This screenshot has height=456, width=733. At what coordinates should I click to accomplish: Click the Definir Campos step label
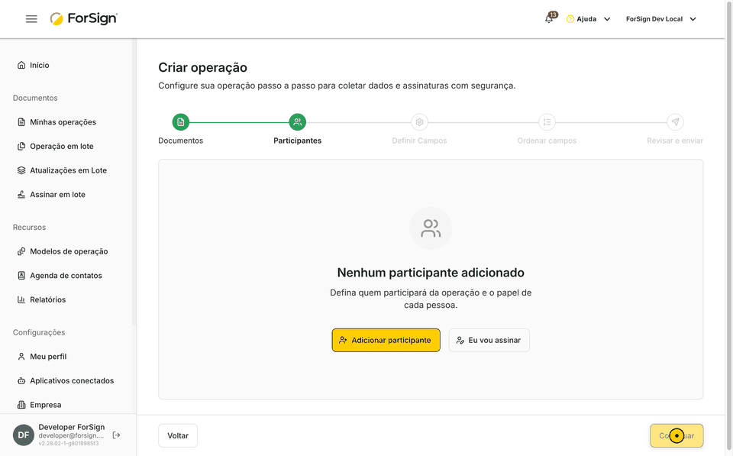coord(419,141)
